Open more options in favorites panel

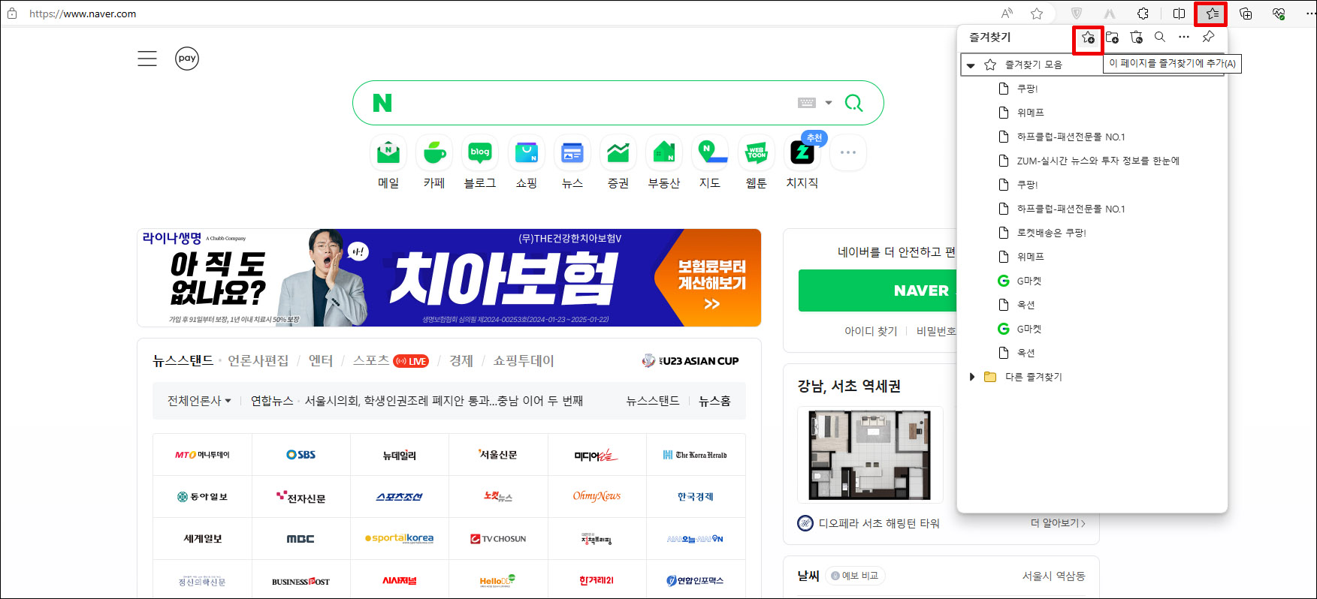point(1184,37)
